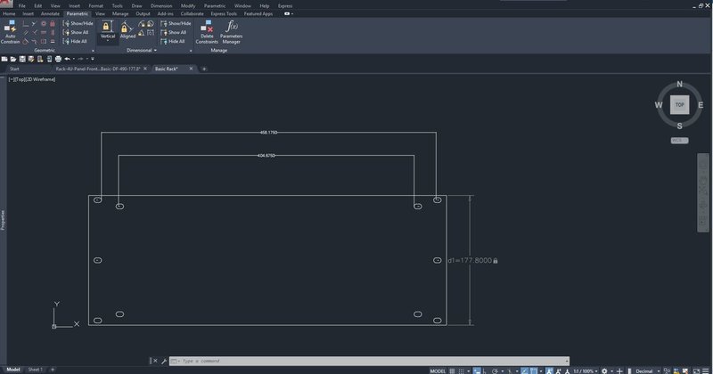713x374 pixels.
Task: Switch to the Express Tools ribbon tab
Action: point(224,13)
